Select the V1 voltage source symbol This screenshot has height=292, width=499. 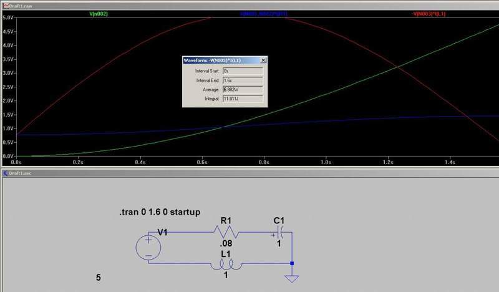pyautogui.click(x=148, y=248)
